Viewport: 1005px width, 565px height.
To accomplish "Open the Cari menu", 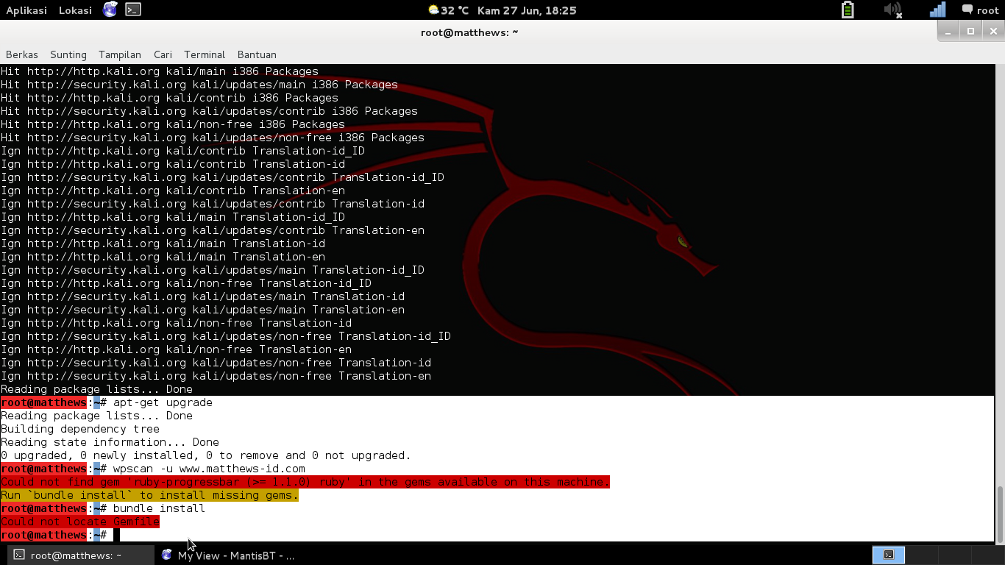I will [163, 54].
